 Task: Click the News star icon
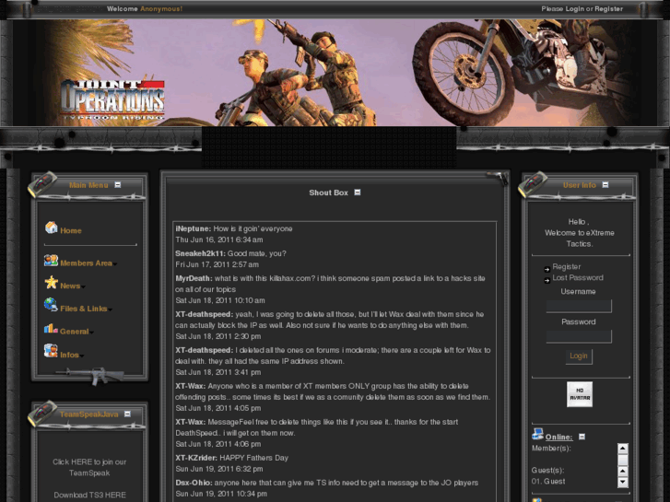pyautogui.click(x=52, y=283)
